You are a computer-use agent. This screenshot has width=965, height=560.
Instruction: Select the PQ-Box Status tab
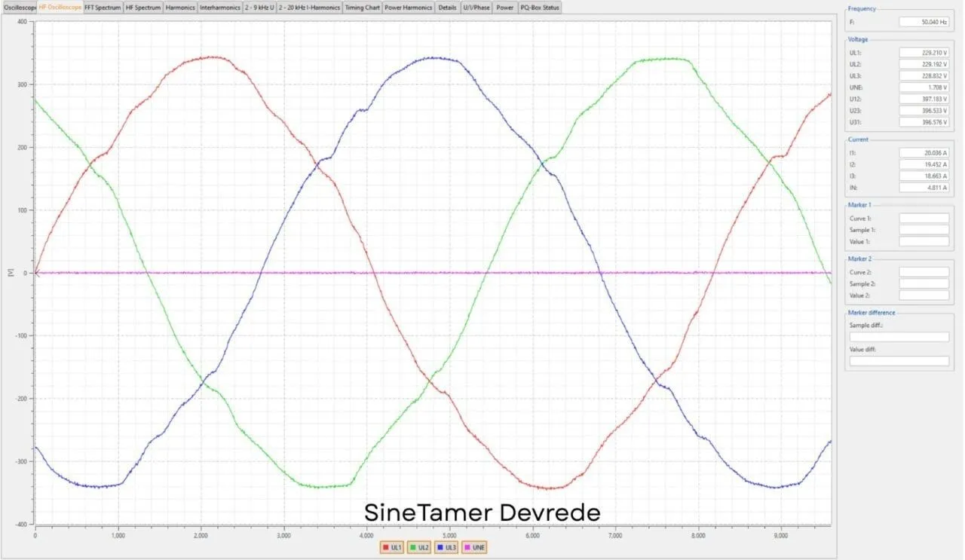pyautogui.click(x=540, y=8)
